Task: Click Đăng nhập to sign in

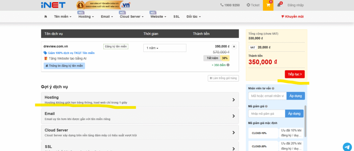Action: click(x=296, y=5)
